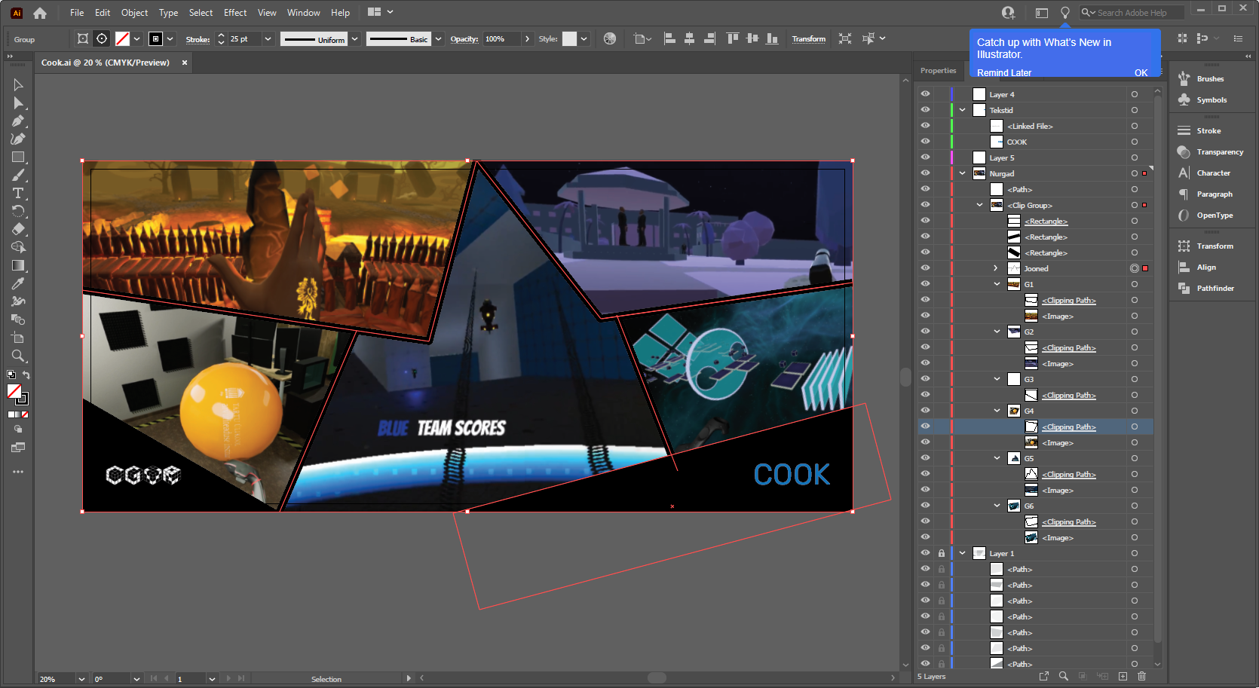Select the Pen tool in toolbar
The image size is (1259, 688).
point(18,121)
